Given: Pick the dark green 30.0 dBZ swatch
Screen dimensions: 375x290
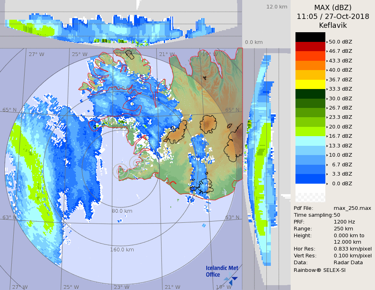Looking at the screenshot, I should [x=310, y=94].
